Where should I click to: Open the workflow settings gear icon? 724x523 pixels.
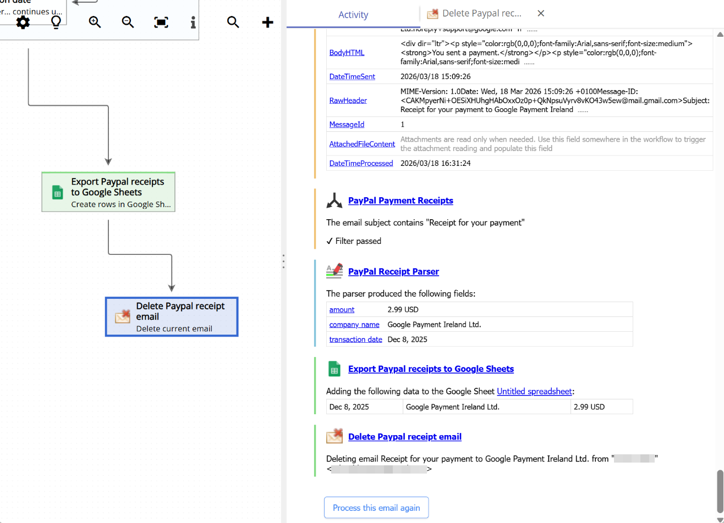pos(23,22)
